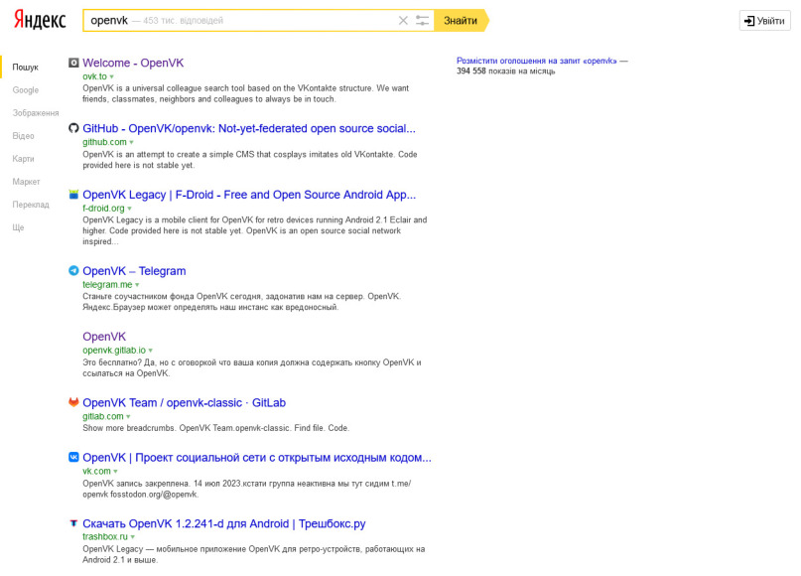Click the yellow Знайти search button
Screen dimensions: 801x576
461,21
